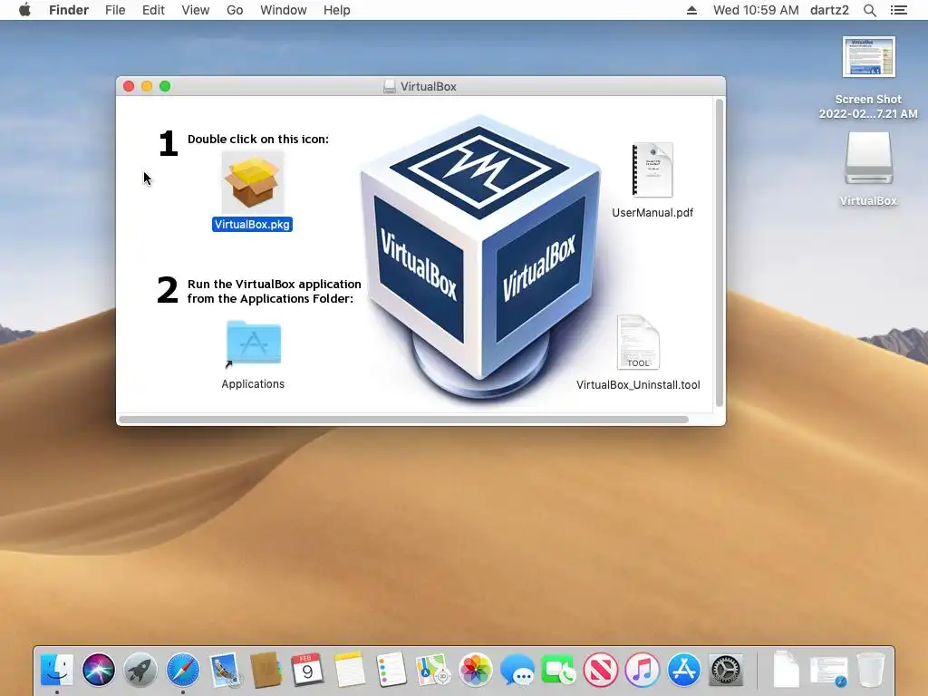Image resolution: width=928 pixels, height=696 pixels.
Task: Click the dartz2 user name in menu bar
Action: pyautogui.click(x=829, y=10)
